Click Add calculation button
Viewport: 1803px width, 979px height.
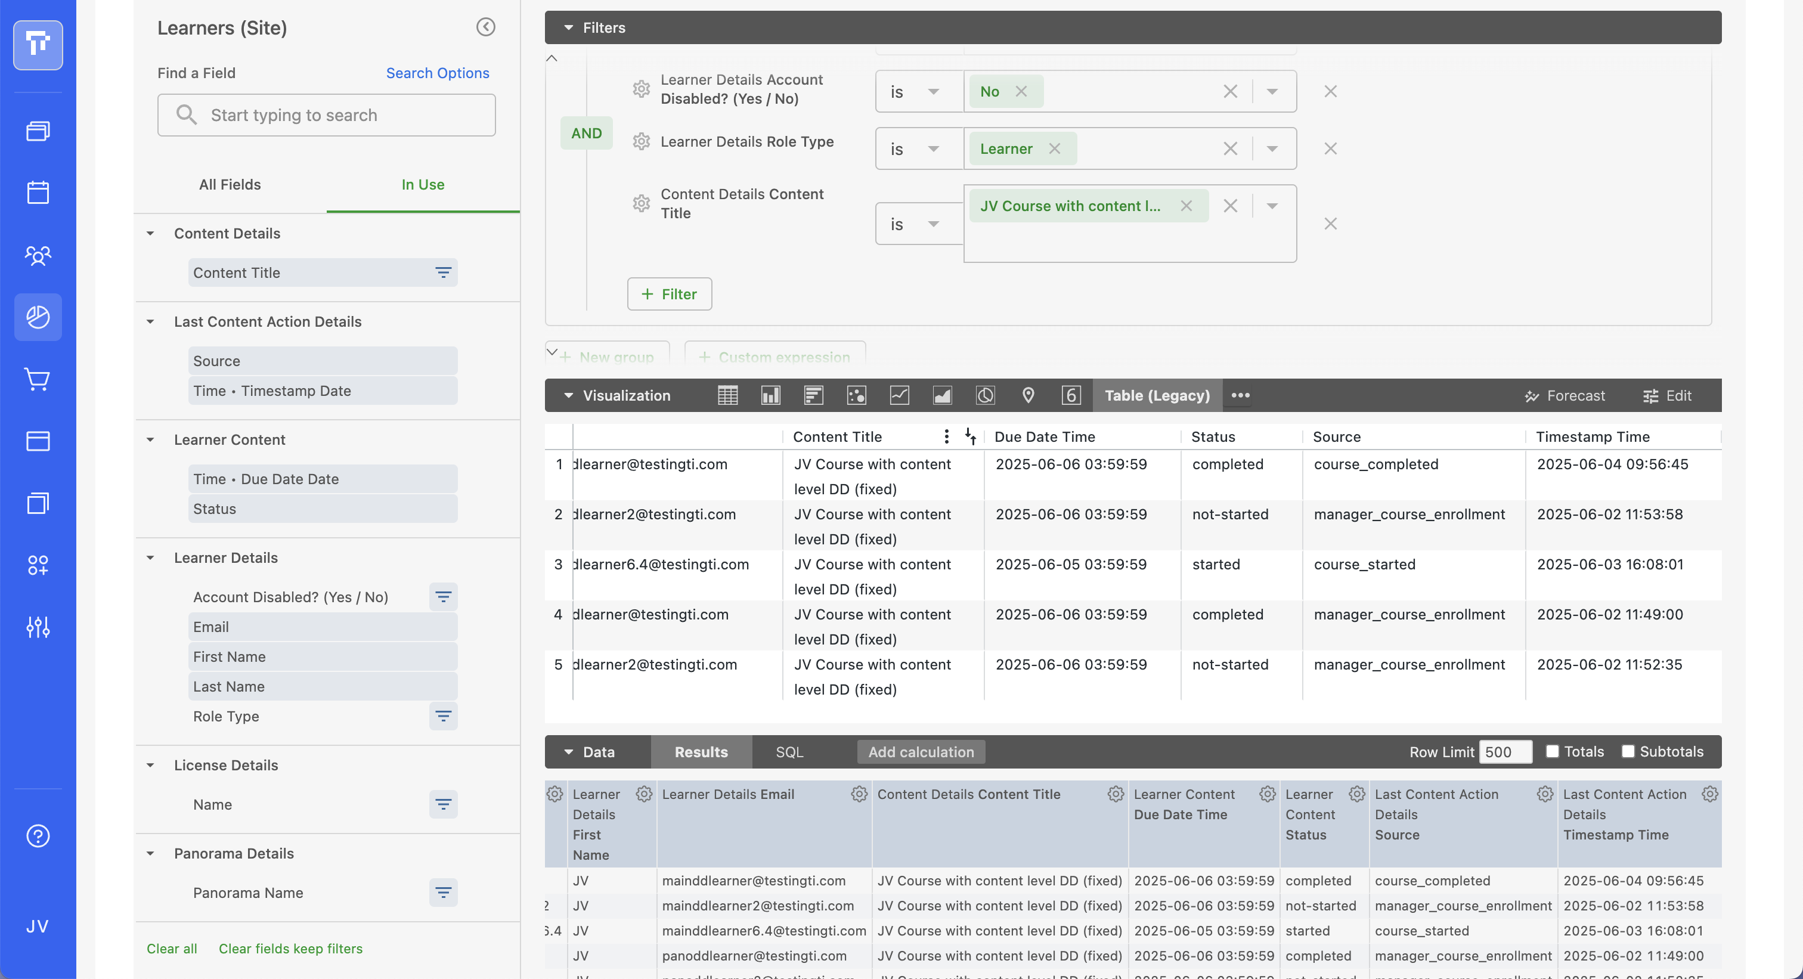coord(921,752)
